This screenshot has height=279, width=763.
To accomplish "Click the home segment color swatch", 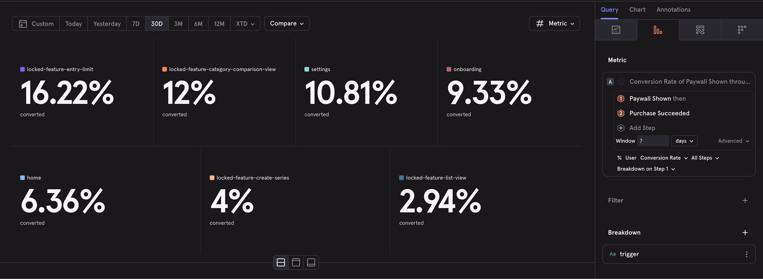I will coord(22,178).
